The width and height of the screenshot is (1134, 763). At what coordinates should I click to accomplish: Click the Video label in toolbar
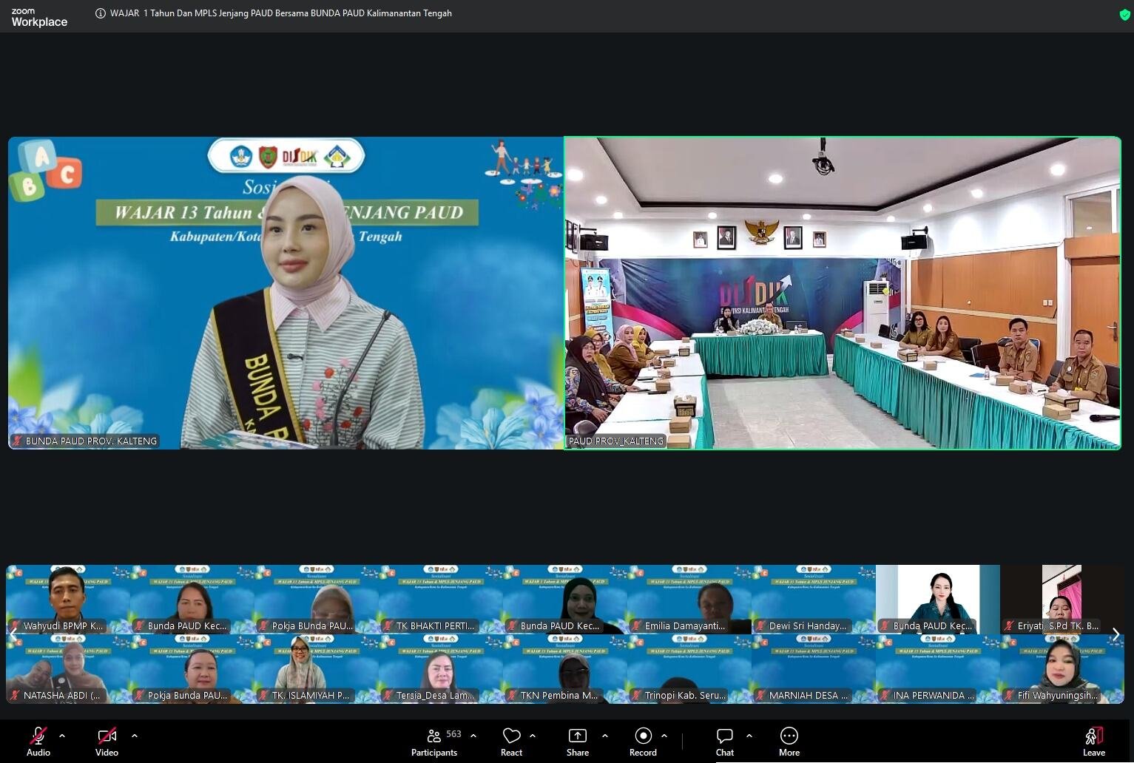point(107,753)
